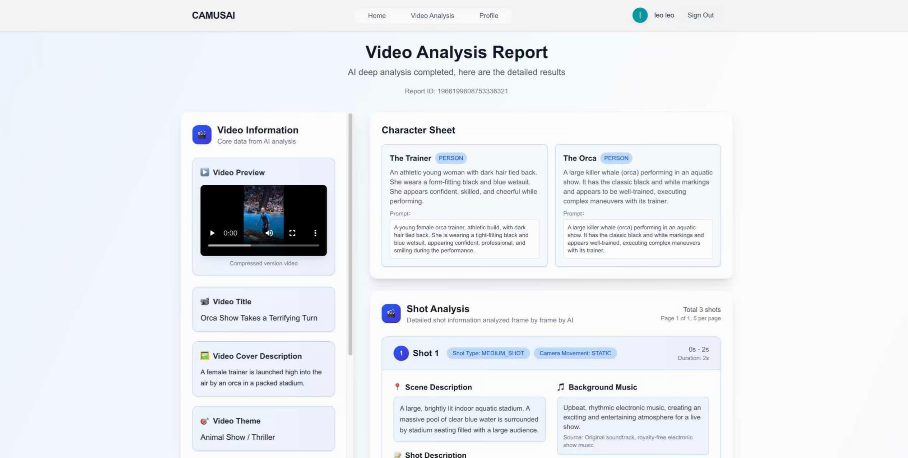Open the Video Analysis tab
The width and height of the screenshot is (908, 458).
click(x=432, y=15)
